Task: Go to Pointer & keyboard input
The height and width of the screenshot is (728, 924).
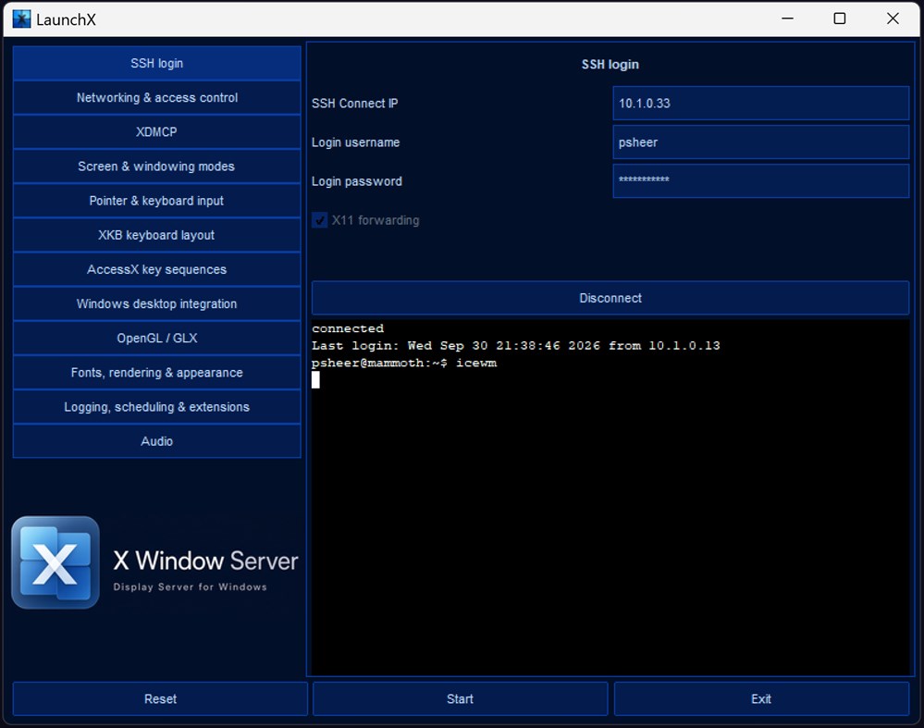Action: pos(156,201)
